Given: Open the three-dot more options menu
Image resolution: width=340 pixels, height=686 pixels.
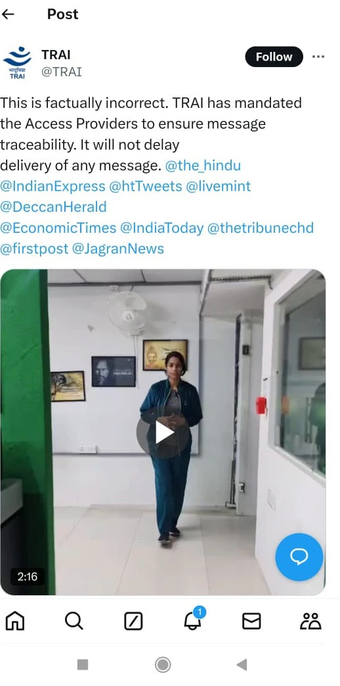Looking at the screenshot, I should [x=318, y=57].
